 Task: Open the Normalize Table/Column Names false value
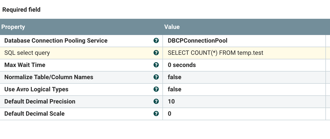[x=175, y=77]
